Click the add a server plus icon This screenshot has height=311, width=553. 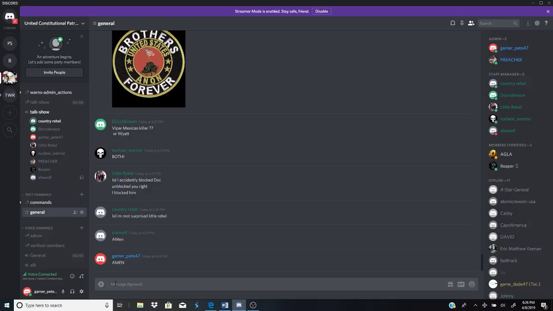click(10, 113)
